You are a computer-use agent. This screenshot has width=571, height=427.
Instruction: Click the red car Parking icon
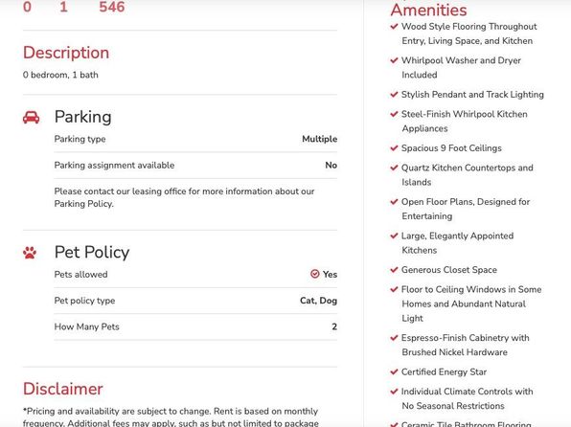tap(31, 117)
